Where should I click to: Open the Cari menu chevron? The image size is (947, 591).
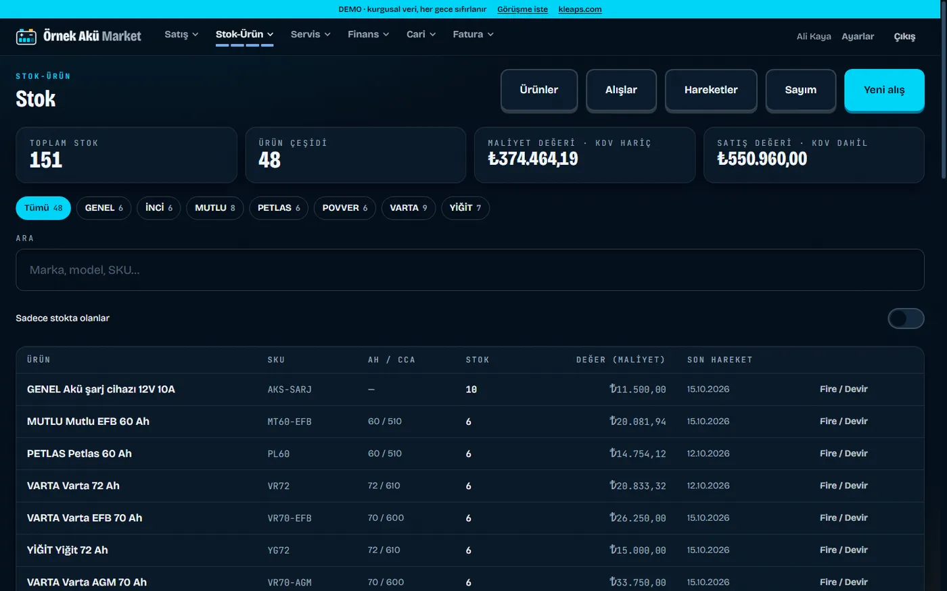point(433,34)
